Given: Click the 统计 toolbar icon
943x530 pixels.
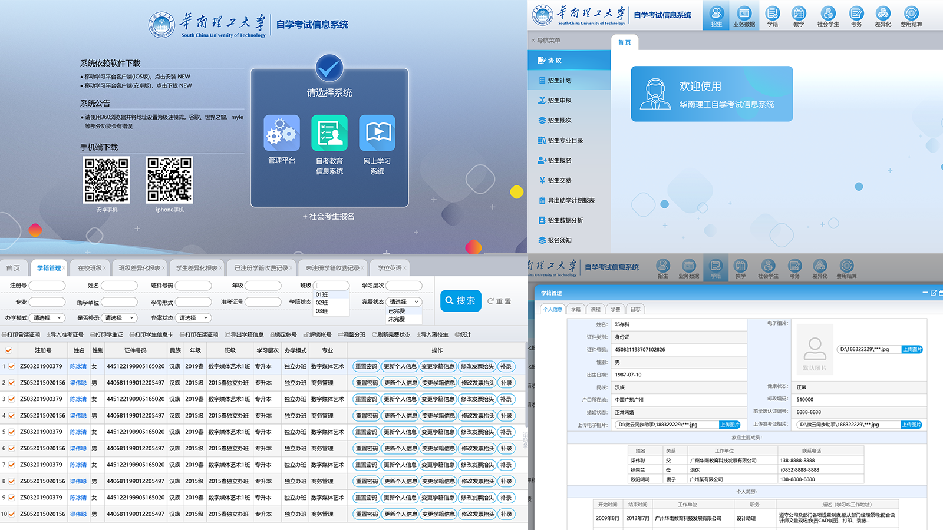Looking at the screenshot, I should pyautogui.click(x=463, y=335).
